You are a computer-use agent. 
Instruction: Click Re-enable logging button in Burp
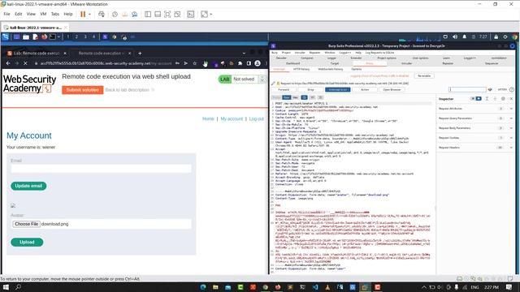pyautogui.click(x=424, y=75)
